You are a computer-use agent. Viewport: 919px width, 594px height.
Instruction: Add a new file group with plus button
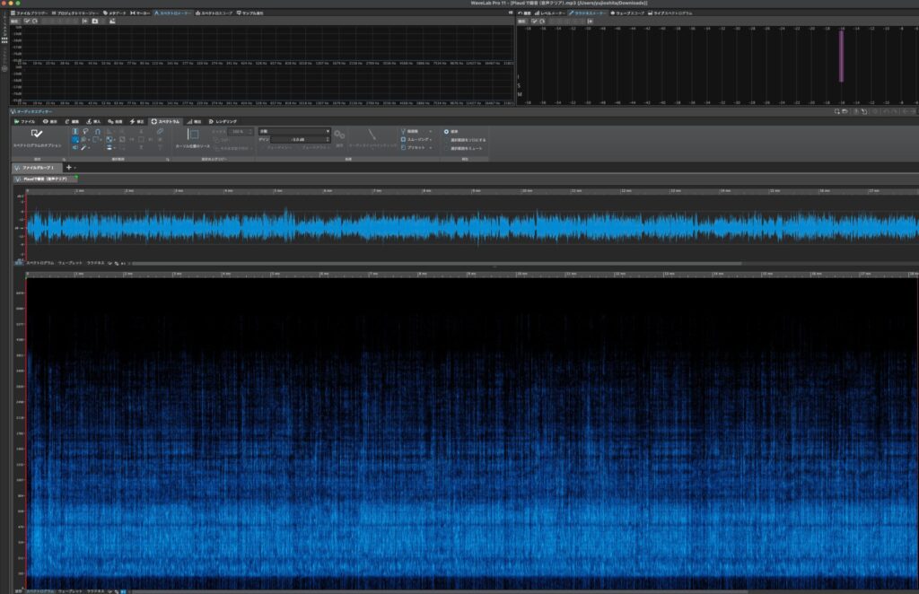(x=68, y=168)
